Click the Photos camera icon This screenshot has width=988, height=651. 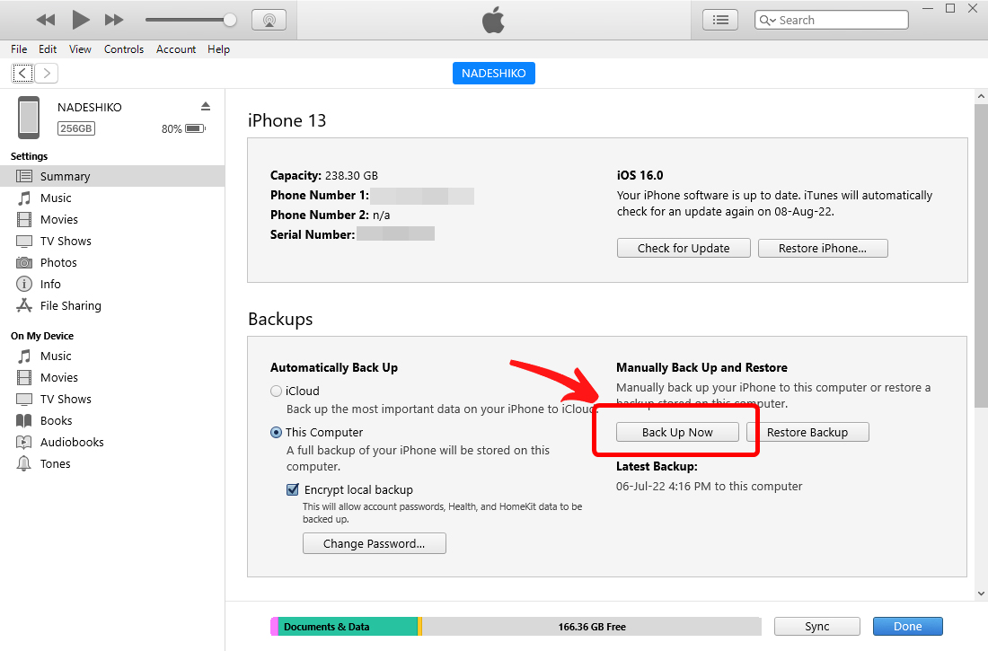coord(24,263)
